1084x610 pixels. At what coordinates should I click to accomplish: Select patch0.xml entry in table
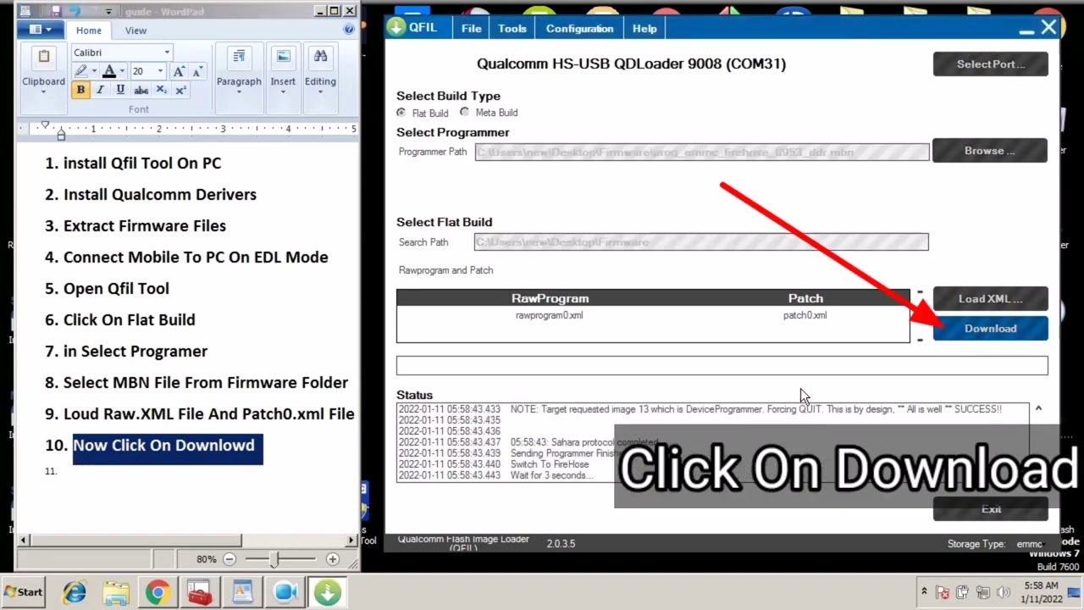[805, 315]
